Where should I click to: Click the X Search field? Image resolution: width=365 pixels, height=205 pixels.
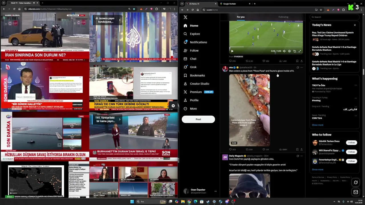coord(334,17)
